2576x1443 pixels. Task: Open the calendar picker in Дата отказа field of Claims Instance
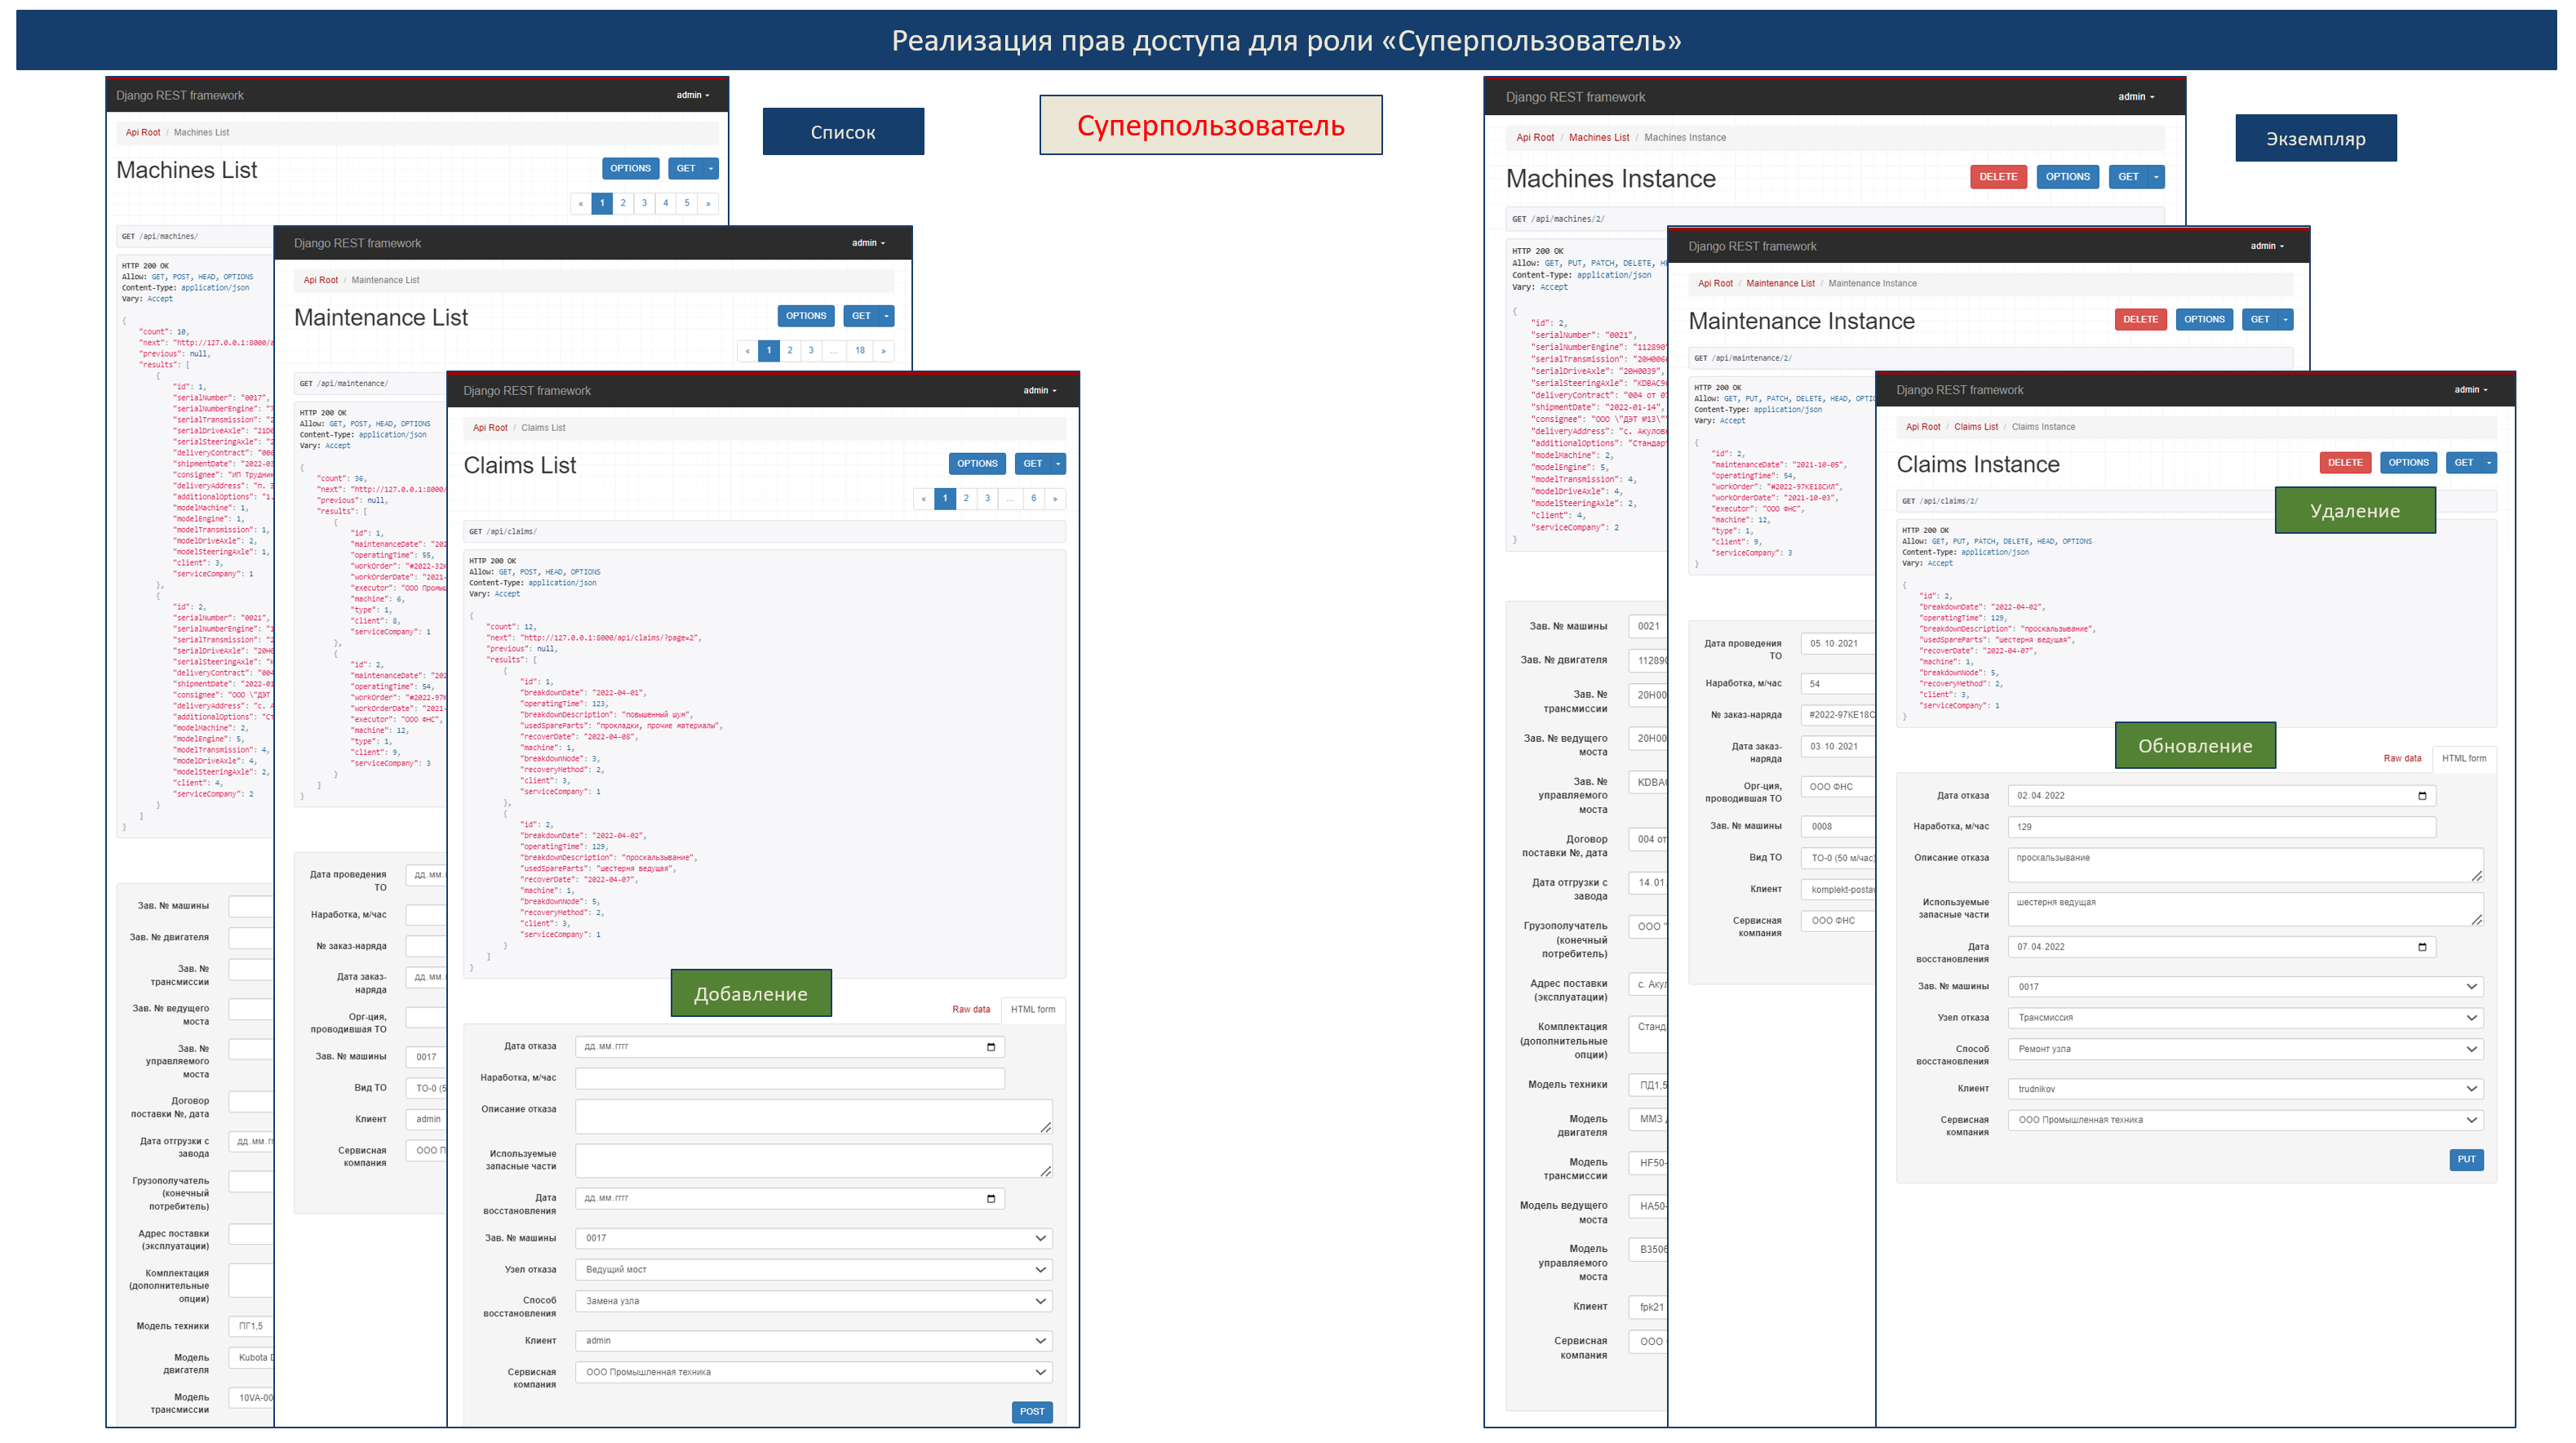click(x=2421, y=796)
